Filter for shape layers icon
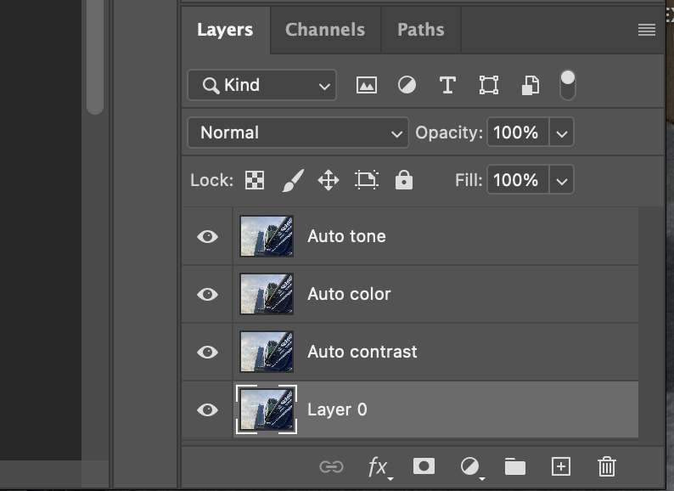The width and height of the screenshot is (674, 491). [489, 85]
